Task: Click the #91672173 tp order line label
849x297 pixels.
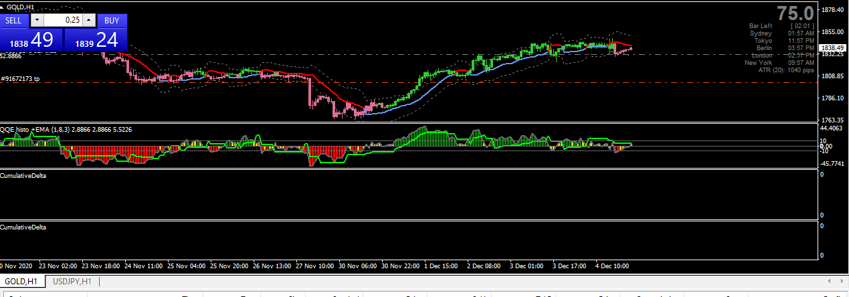Action: tap(21, 79)
